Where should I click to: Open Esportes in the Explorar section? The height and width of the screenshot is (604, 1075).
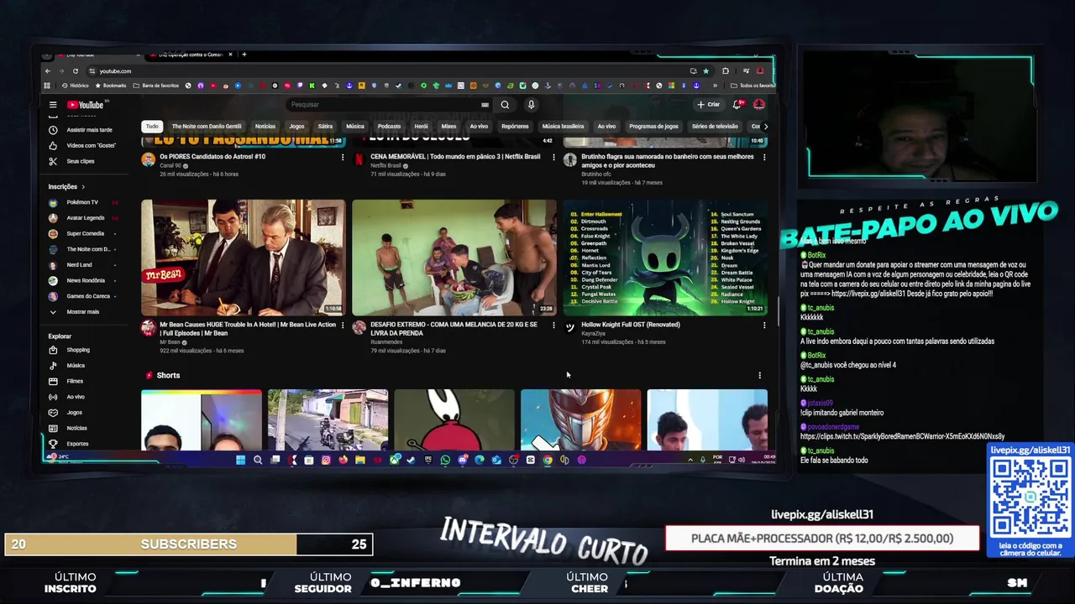(82, 444)
